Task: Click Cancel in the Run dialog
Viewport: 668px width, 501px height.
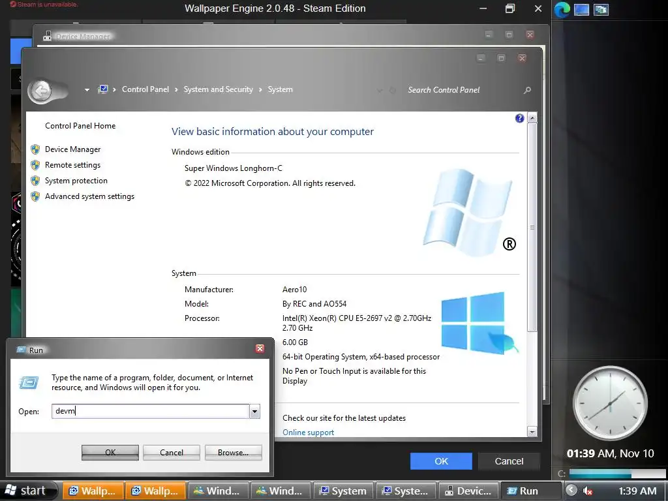Action: click(x=172, y=453)
